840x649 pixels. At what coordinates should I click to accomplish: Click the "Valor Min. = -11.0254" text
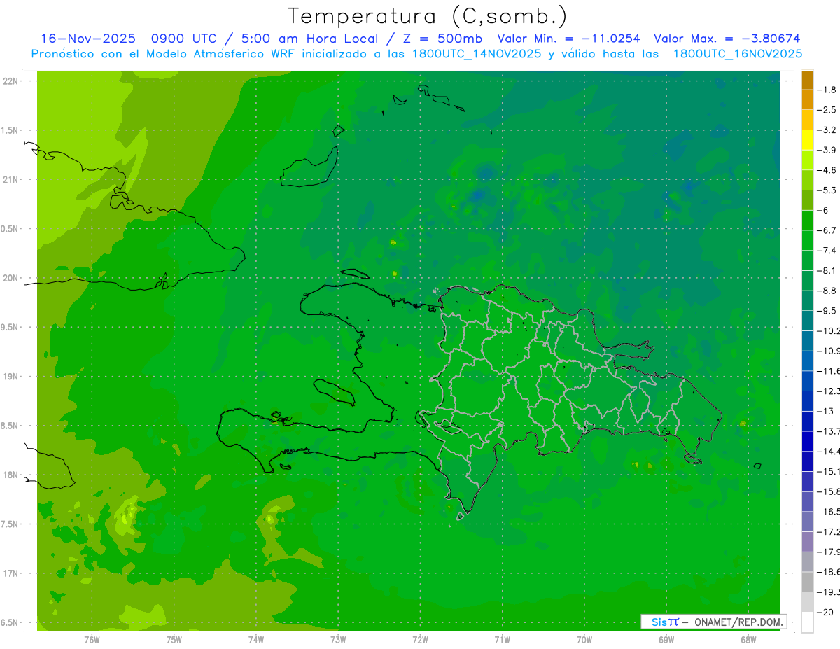point(568,39)
